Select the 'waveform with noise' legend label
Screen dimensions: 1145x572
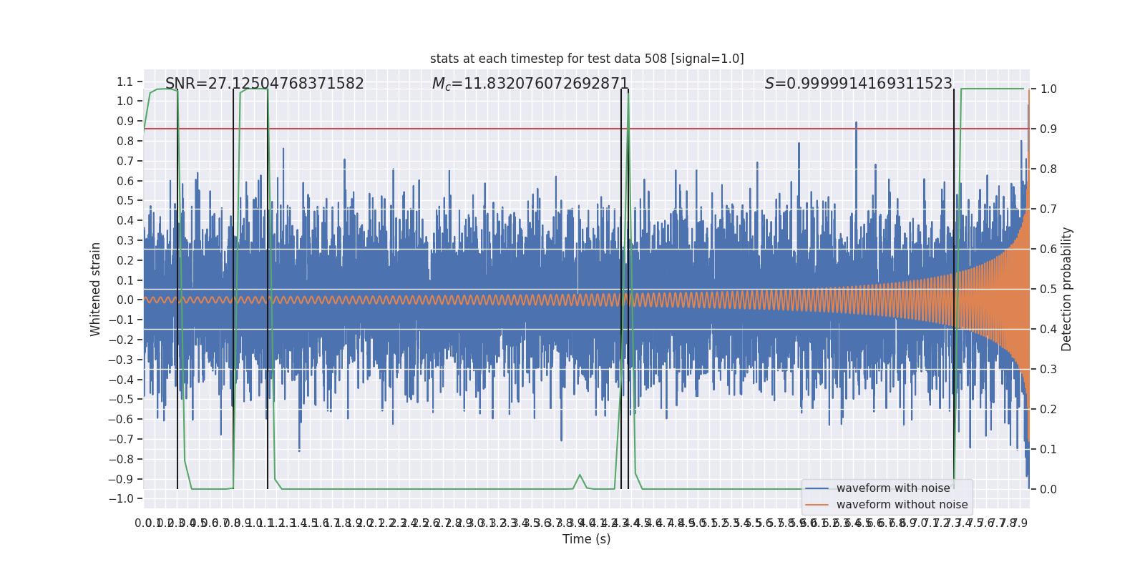tap(893, 488)
